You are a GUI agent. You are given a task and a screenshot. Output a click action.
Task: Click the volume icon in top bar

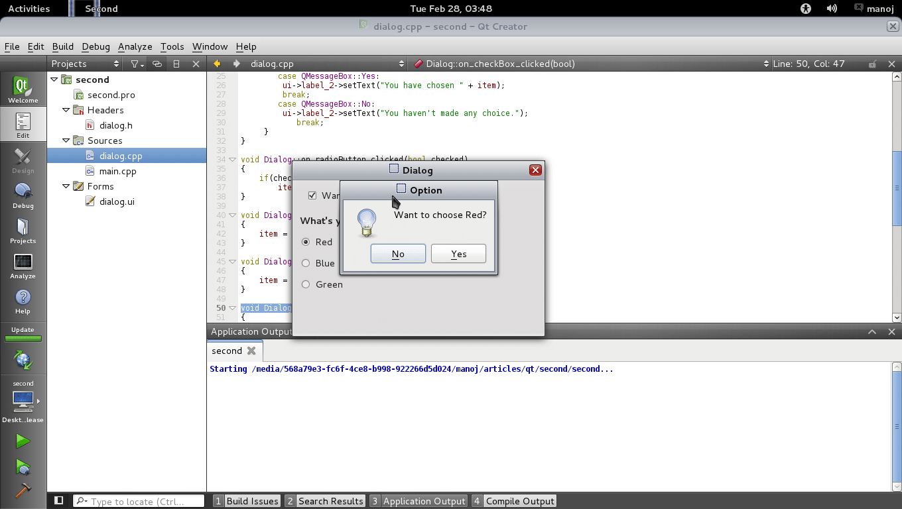tap(832, 9)
